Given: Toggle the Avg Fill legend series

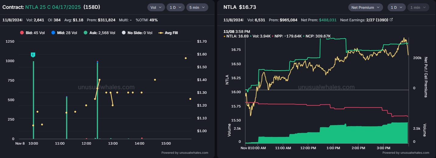Looking at the screenshot, I should click(168, 33).
